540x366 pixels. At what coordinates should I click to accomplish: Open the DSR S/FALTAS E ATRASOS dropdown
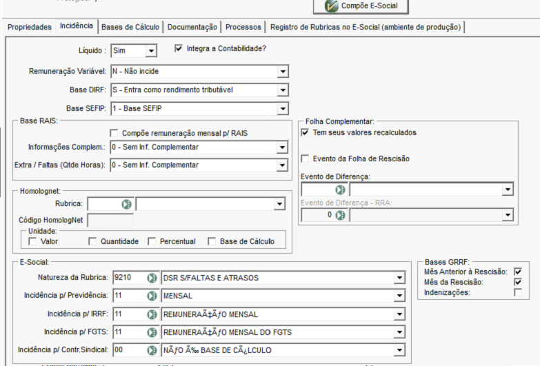(x=399, y=278)
